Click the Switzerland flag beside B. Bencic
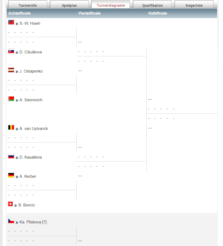The image size is (223, 246). tap(10, 204)
